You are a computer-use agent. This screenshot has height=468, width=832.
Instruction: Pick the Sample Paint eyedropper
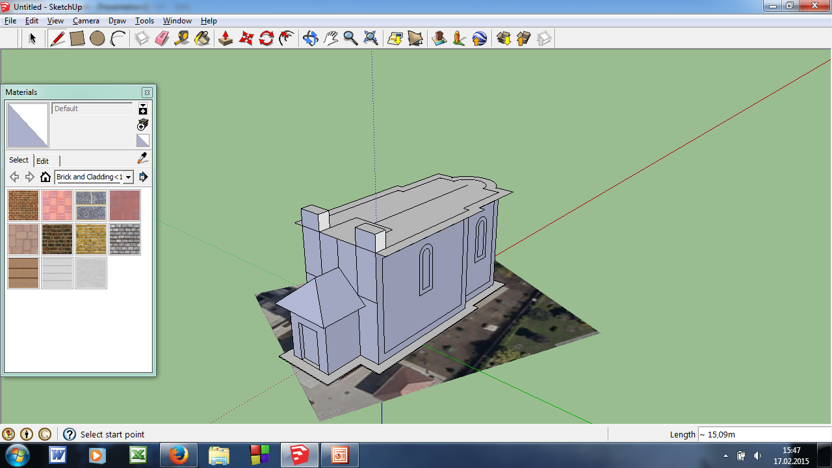[x=143, y=159]
